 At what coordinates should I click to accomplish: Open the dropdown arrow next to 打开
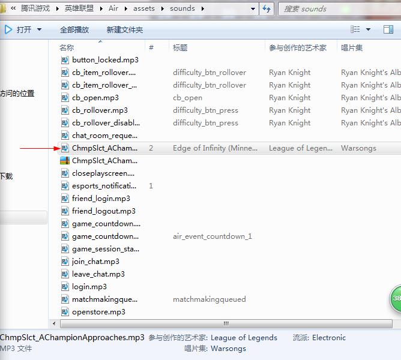[40, 29]
